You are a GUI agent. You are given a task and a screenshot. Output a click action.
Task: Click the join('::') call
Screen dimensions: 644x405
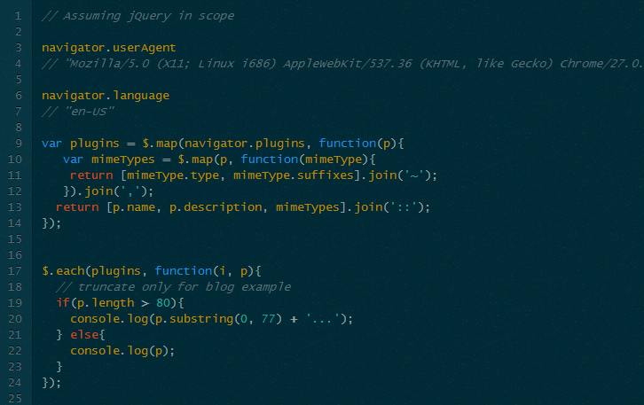390,206
